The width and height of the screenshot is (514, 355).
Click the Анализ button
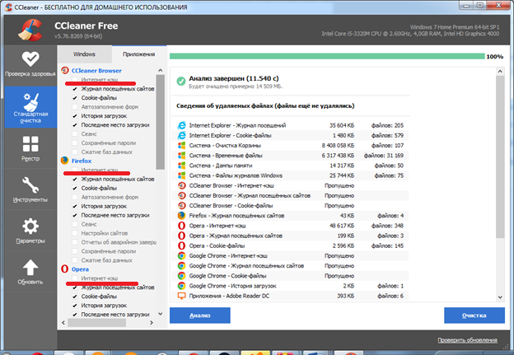point(200,315)
